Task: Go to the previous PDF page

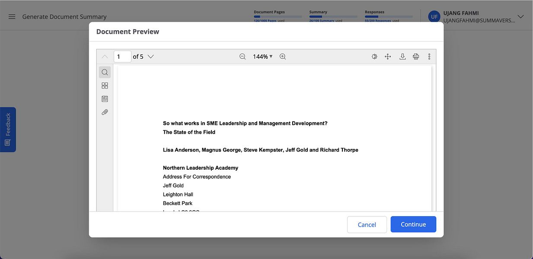Action: click(x=105, y=57)
